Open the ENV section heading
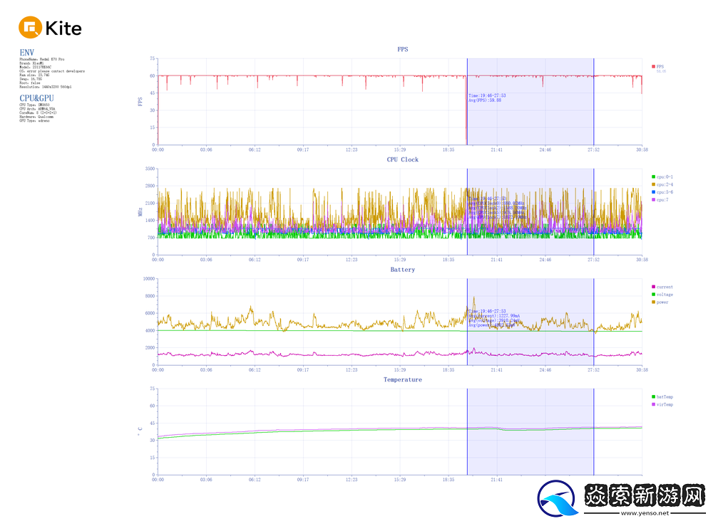 [x=26, y=52]
